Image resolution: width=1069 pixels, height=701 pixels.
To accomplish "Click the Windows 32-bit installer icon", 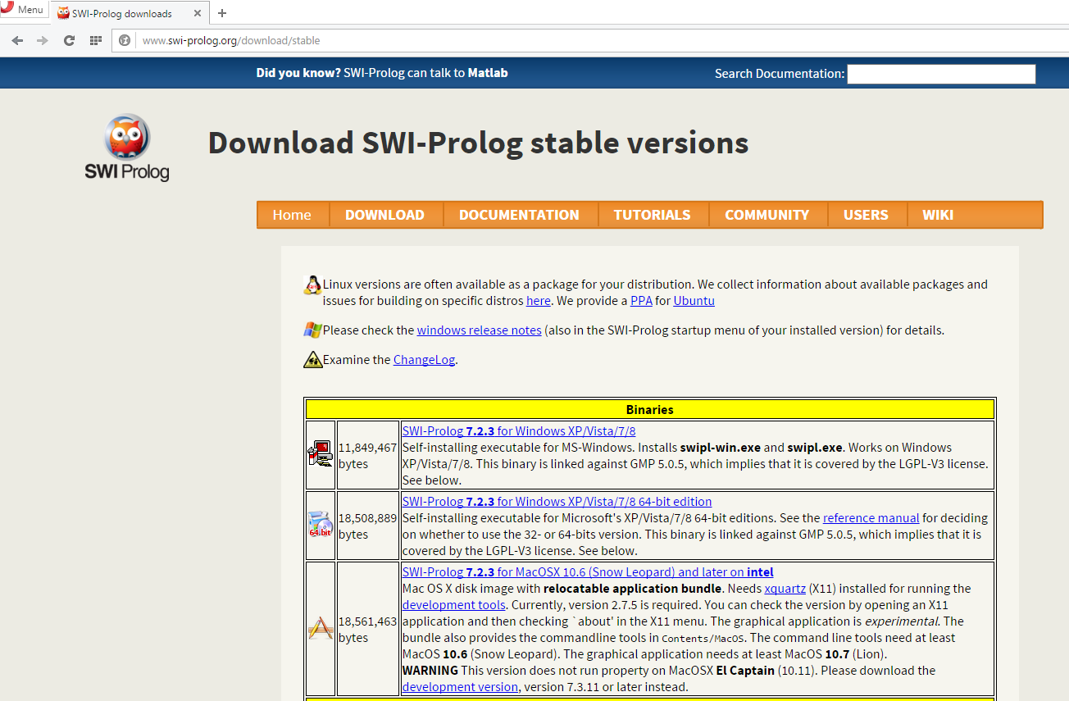I will (321, 455).
